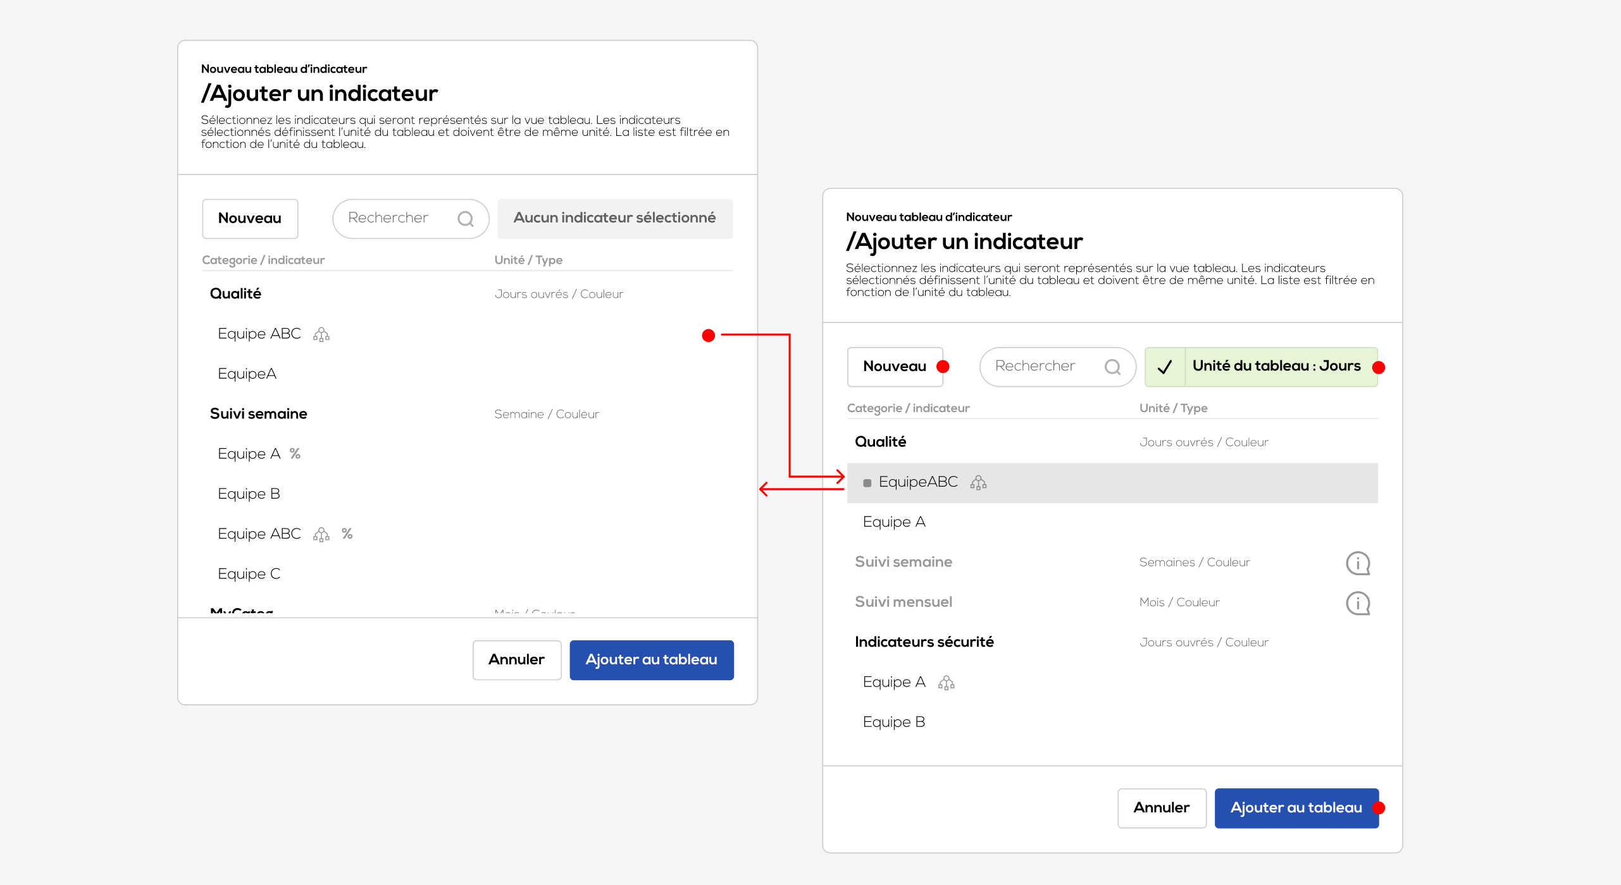Viewport: 1621px width, 885px height.
Task: Click hierarchy icon beside Equipe A under Indicateurs sécurité
Action: click(946, 683)
